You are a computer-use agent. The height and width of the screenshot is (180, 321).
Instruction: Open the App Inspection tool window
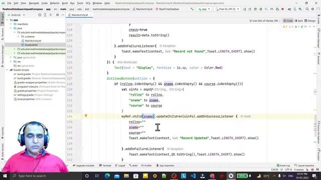(x=165, y=165)
